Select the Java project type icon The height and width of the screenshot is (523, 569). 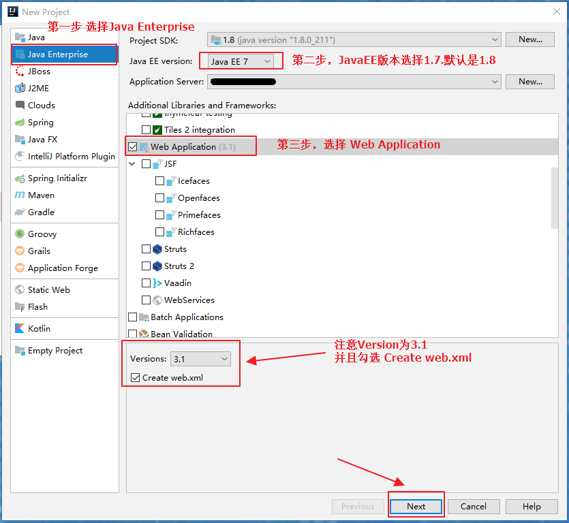coord(20,37)
